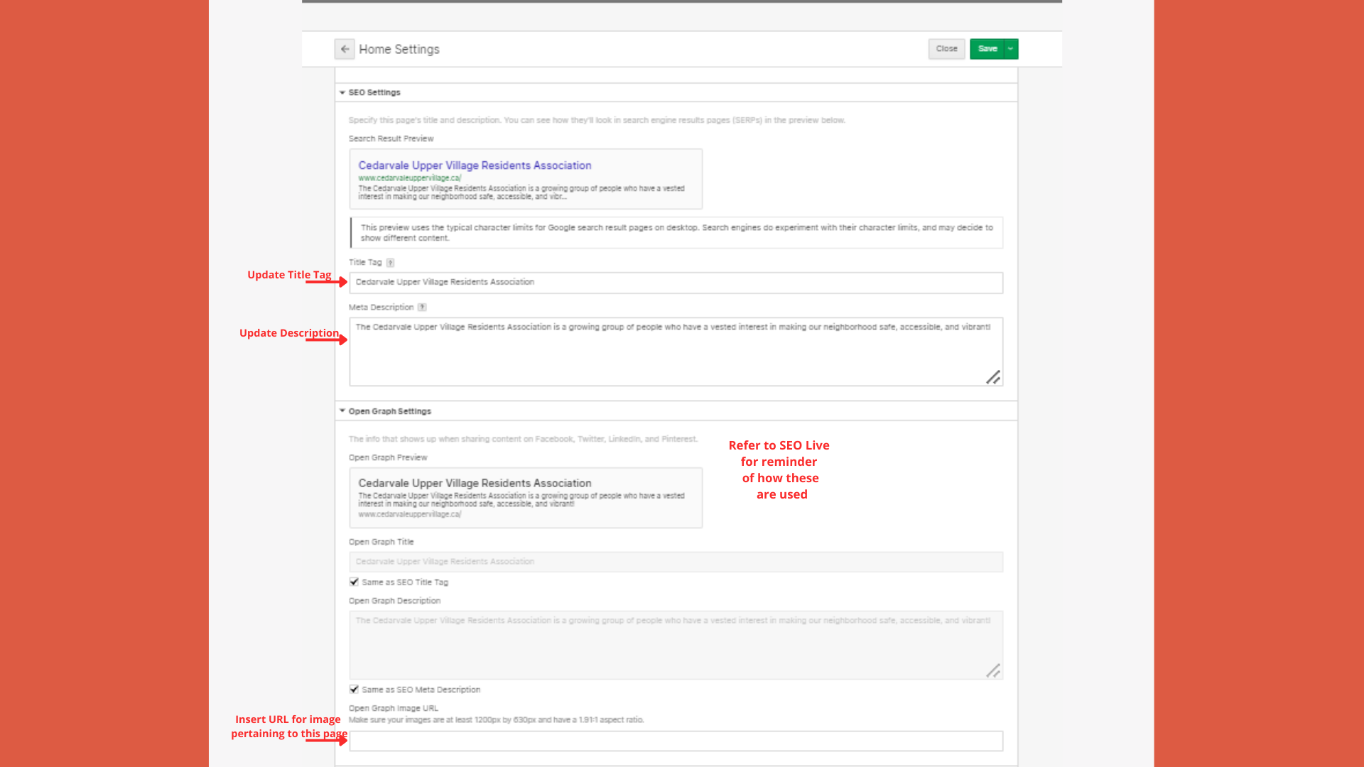Click the back arrow next to Home Settings
1364x767 pixels.
coord(345,49)
